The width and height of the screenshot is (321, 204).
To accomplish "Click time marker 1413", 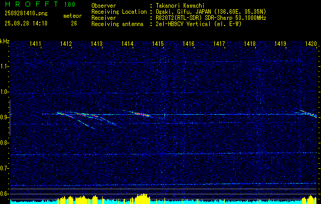I will (x=96, y=43).
